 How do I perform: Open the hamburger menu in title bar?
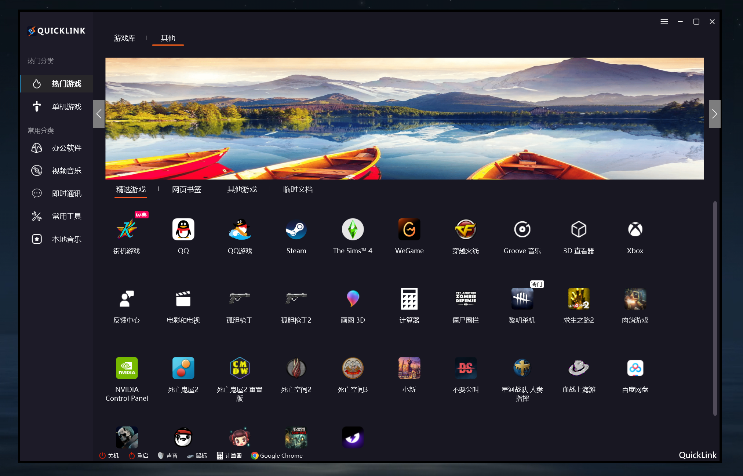(x=664, y=22)
